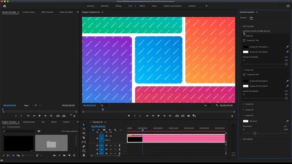Pick Screen 01 Tint Color A with eyedropper
The width and height of the screenshot is (292, 164).
(287, 47)
